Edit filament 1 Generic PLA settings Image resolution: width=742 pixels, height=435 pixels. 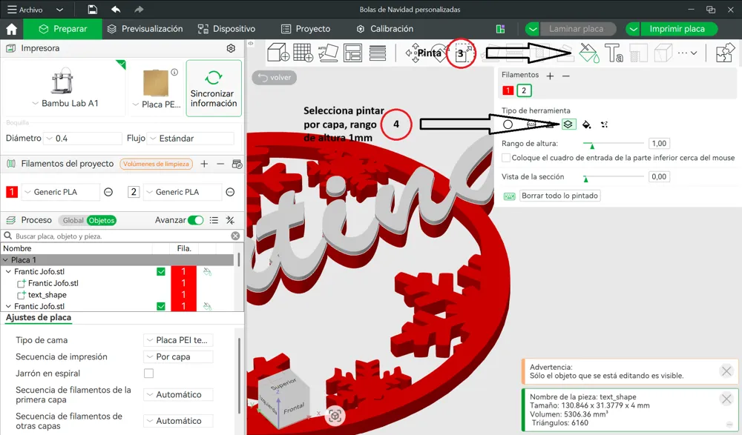click(x=108, y=192)
